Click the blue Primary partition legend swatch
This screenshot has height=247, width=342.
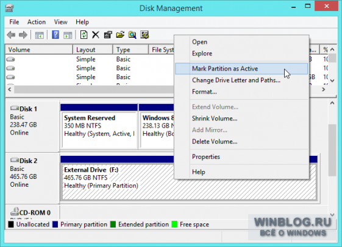click(55, 224)
